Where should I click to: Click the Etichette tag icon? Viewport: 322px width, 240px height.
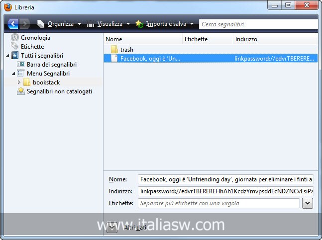pyautogui.click(x=14, y=46)
